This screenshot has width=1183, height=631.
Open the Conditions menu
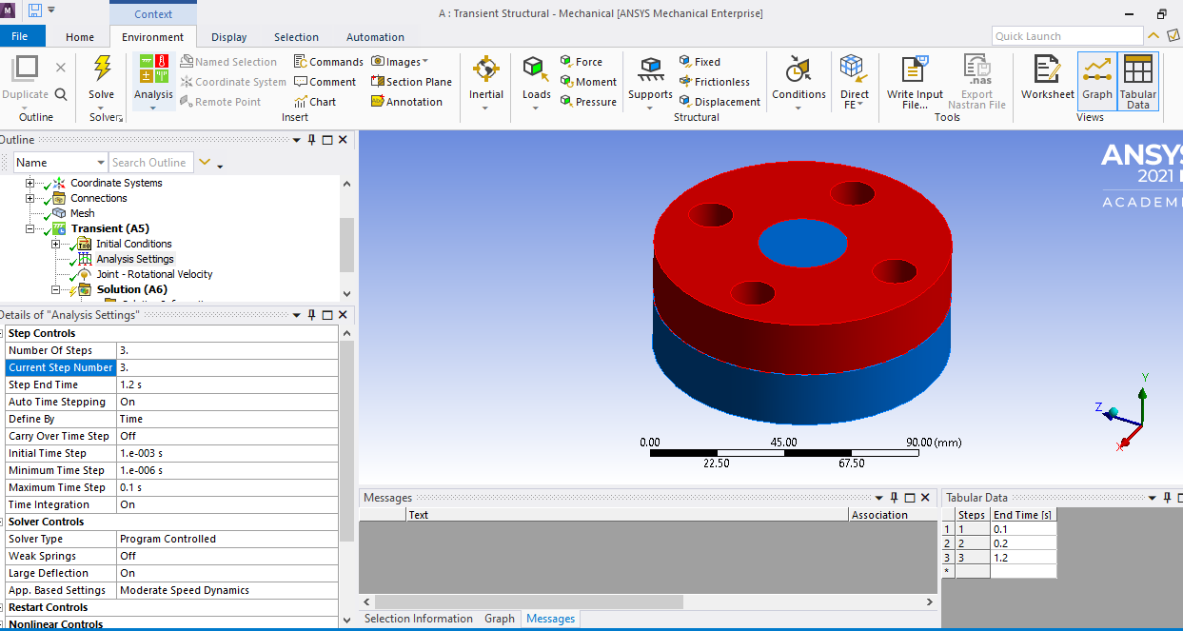(799, 82)
